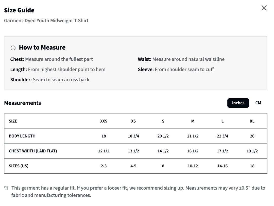Select the XS size column header
Screen dimensions: 274x206
(x=133, y=121)
